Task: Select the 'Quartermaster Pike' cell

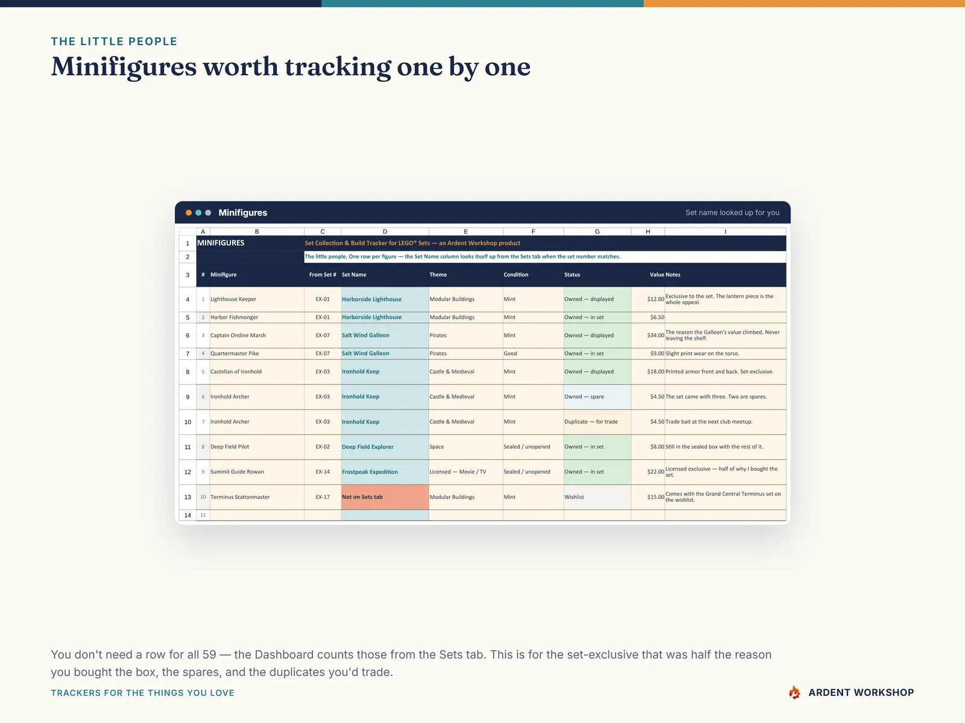Action: coord(257,354)
